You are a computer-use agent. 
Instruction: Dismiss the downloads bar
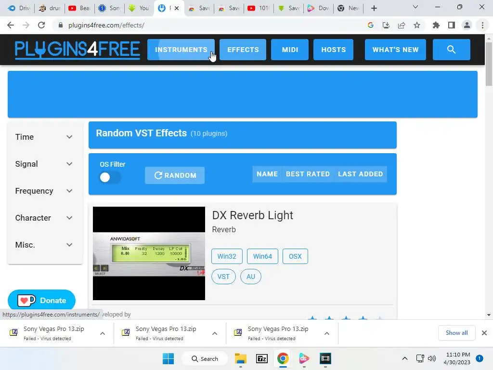tap(484, 333)
